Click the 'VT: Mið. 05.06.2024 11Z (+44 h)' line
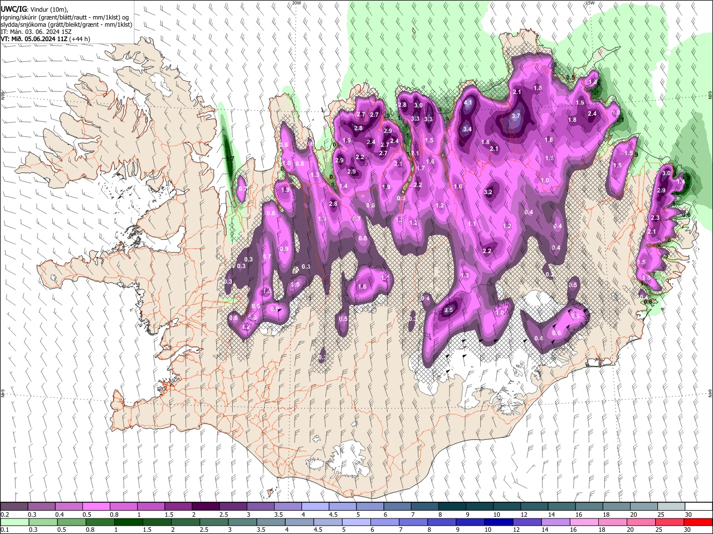Screen dimensions: 713x534 tap(46, 39)
